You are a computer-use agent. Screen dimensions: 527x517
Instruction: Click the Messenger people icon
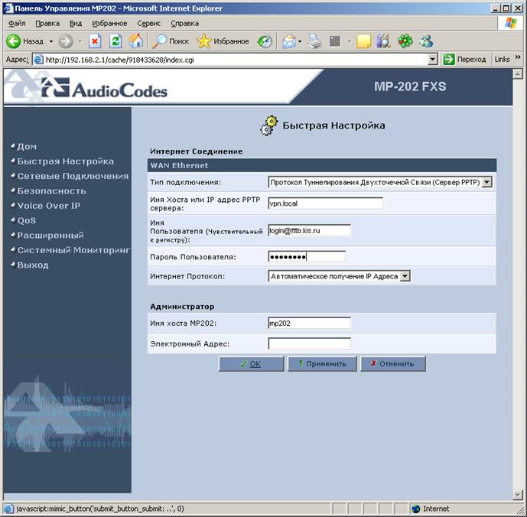click(426, 41)
